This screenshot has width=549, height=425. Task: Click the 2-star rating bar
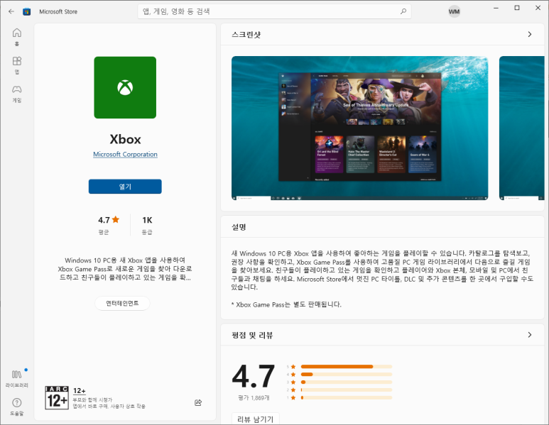tap(347, 390)
